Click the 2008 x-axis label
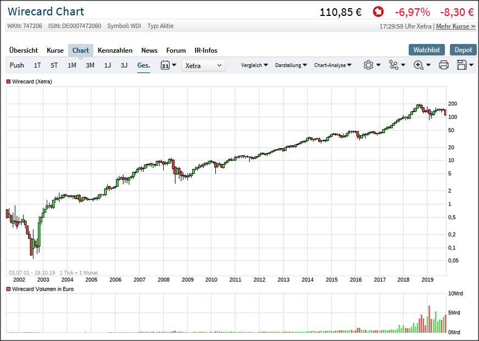Viewport: 479px width, 341px height. [x=164, y=279]
